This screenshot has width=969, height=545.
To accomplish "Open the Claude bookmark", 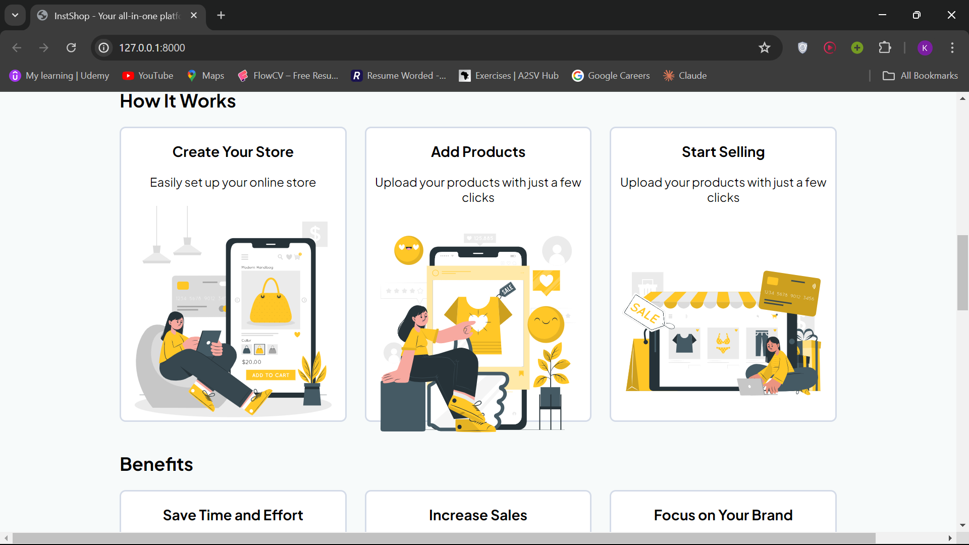I will 685,76.
